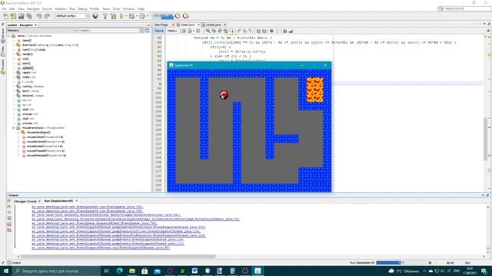
Task: Open the dropdown arrow beside Debug button
Action: 137,16
